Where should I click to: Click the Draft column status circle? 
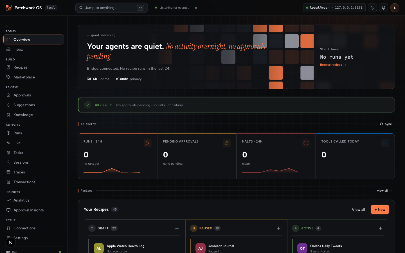pyautogui.click(x=92, y=228)
